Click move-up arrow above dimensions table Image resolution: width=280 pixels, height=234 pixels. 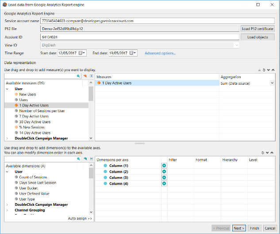pos(272,153)
